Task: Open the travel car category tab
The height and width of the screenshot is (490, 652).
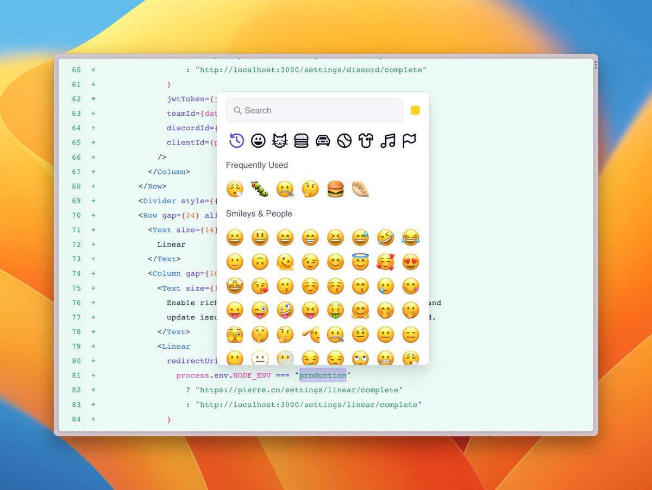Action: (x=323, y=141)
